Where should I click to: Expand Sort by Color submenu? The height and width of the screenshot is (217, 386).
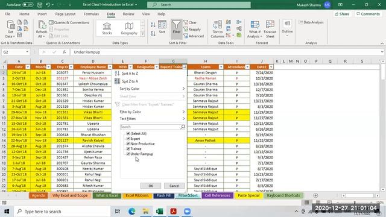point(151,89)
